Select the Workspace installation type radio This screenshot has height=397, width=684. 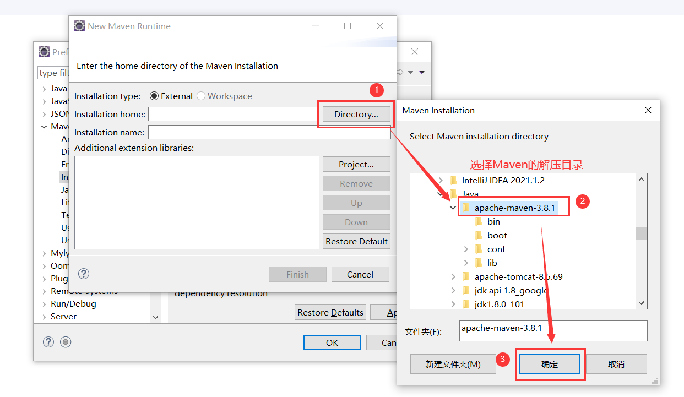pos(201,96)
